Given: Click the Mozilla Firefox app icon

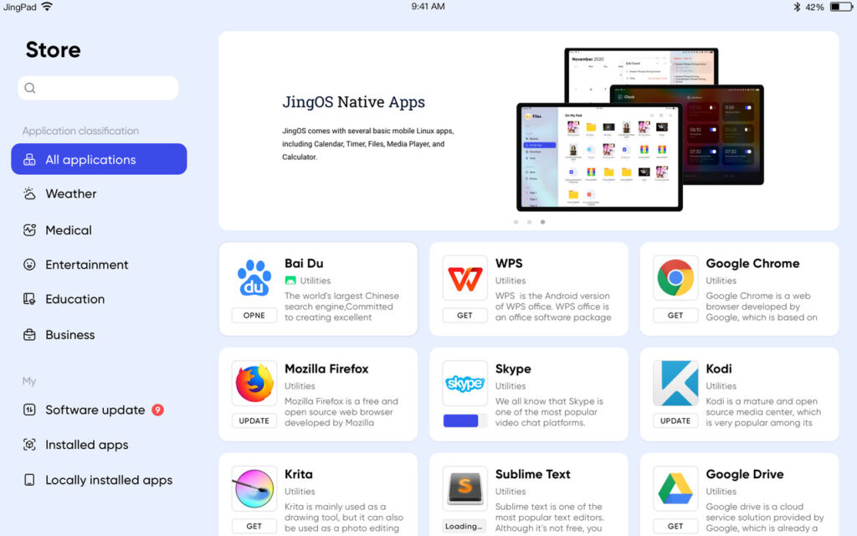Looking at the screenshot, I should pyautogui.click(x=254, y=383).
